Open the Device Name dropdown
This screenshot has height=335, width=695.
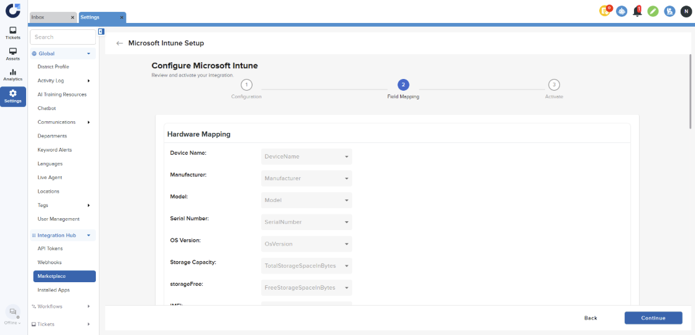click(307, 157)
